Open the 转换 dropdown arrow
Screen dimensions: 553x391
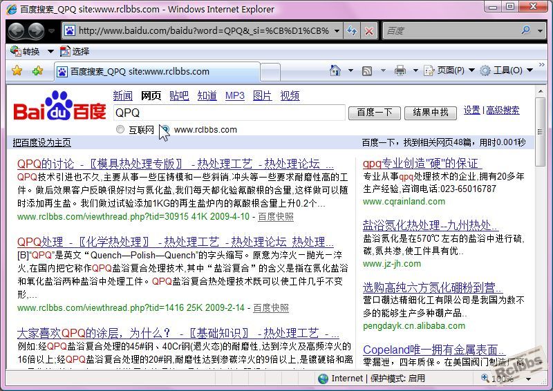click(50, 52)
